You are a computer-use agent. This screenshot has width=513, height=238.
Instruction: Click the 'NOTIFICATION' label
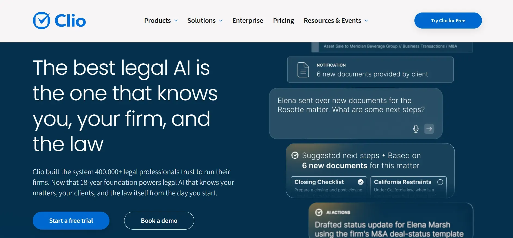331,65
